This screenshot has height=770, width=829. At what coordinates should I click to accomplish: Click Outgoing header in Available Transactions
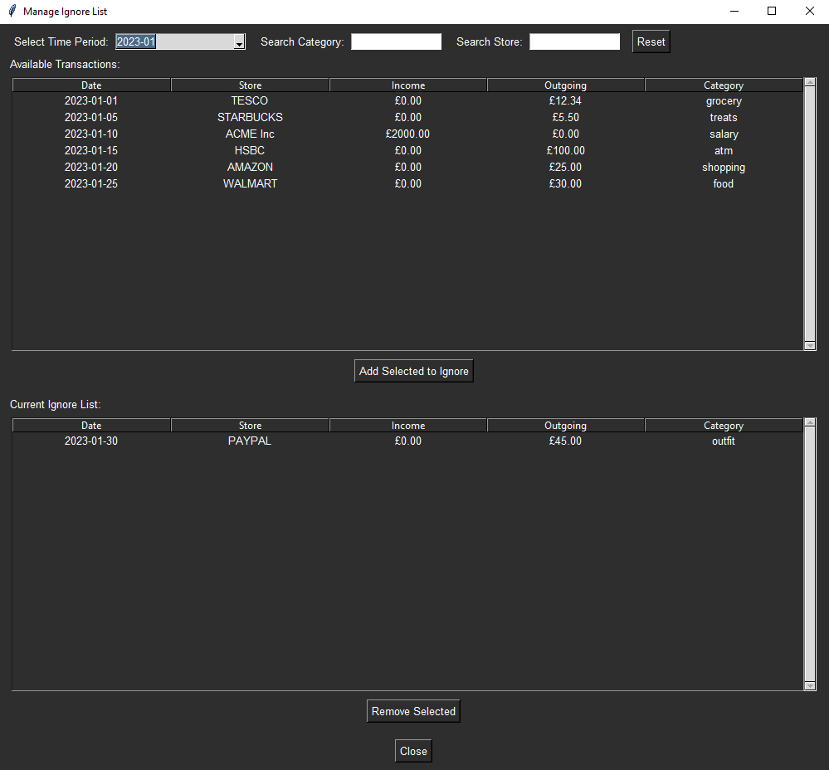pos(566,85)
